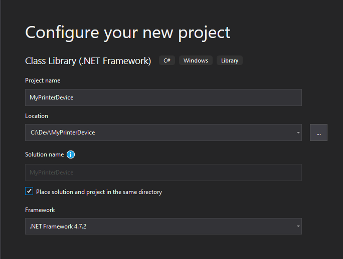The image size is (343, 259).
Task: Click the Class Library (.NET Framework) title
Action: click(88, 61)
